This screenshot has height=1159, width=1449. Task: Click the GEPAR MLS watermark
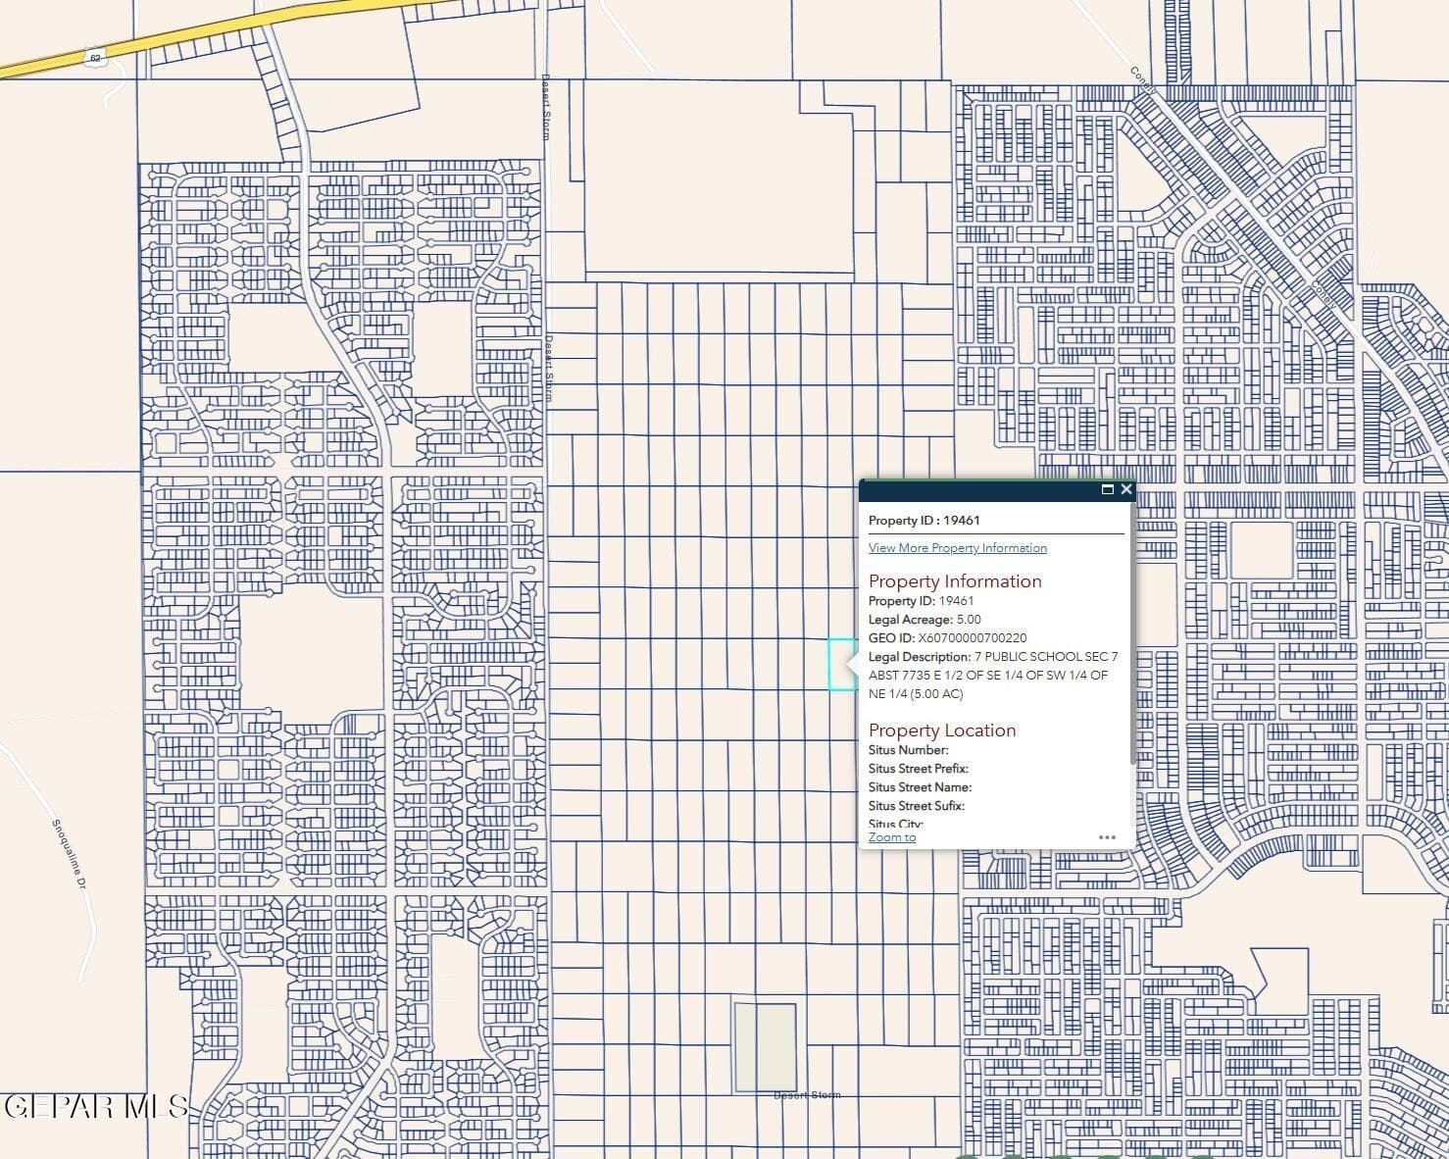pyautogui.click(x=93, y=1108)
